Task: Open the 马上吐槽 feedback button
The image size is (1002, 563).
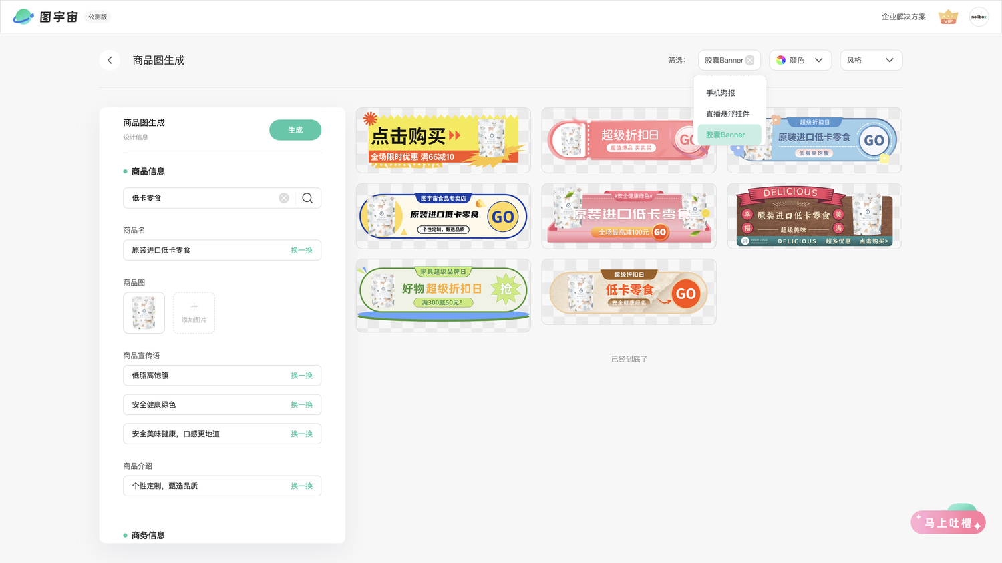Action: pyautogui.click(x=948, y=522)
